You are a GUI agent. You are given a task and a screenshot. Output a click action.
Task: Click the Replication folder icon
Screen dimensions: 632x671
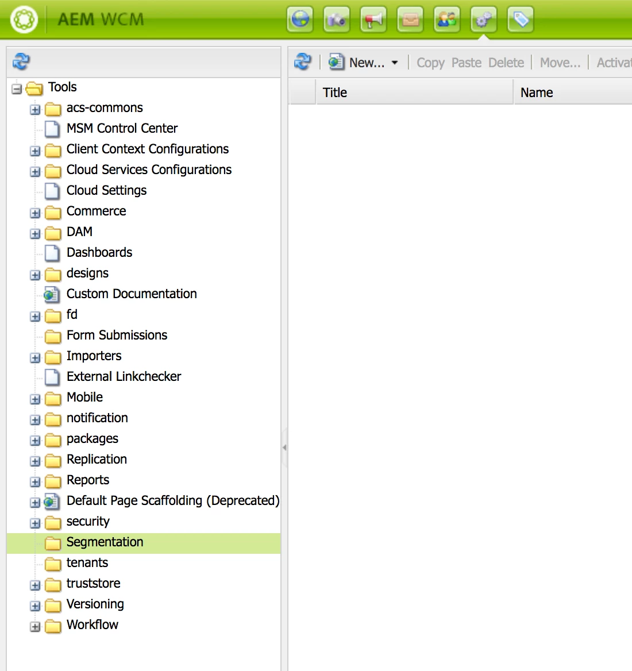[x=53, y=460]
